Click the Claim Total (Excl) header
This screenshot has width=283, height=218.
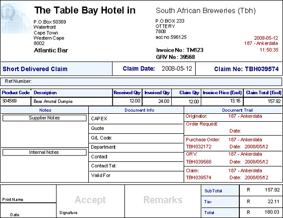(263, 93)
